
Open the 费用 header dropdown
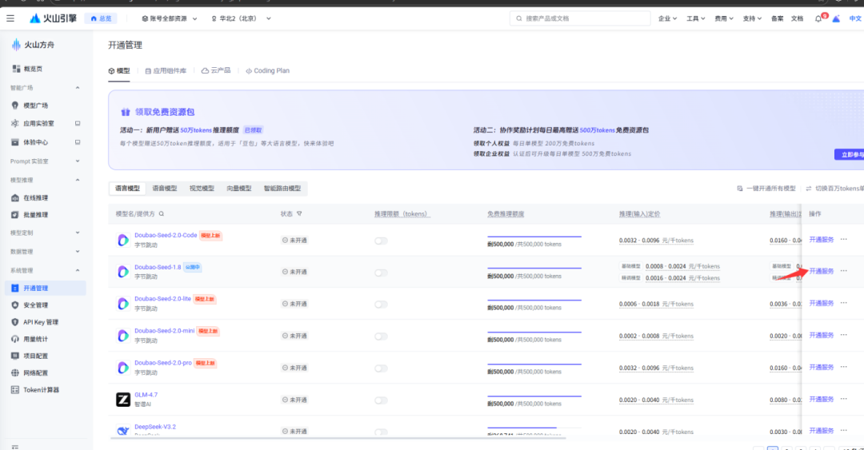click(x=724, y=18)
